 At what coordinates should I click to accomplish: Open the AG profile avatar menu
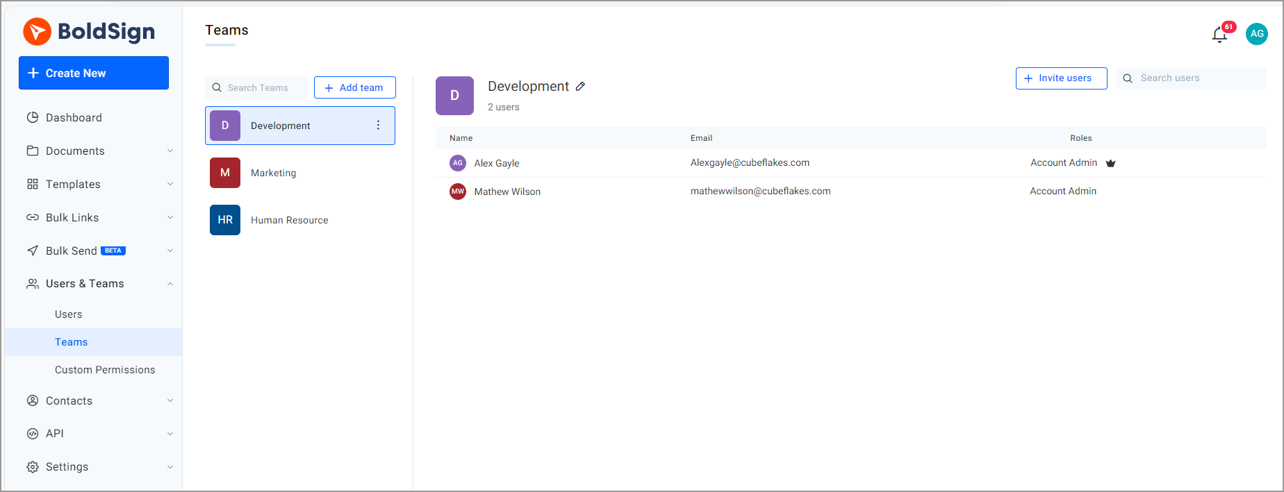(1257, 33)
